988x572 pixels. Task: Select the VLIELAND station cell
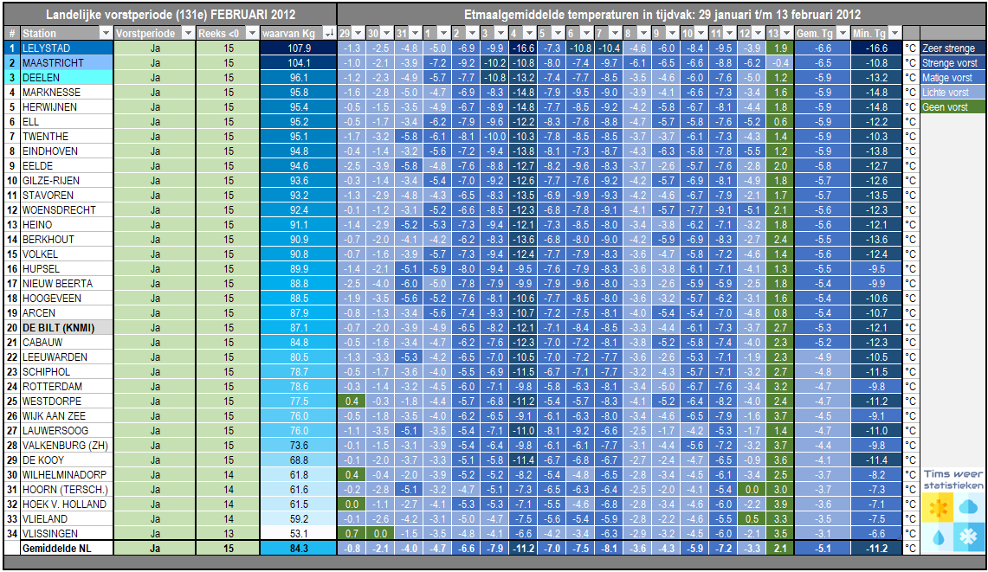67,519
